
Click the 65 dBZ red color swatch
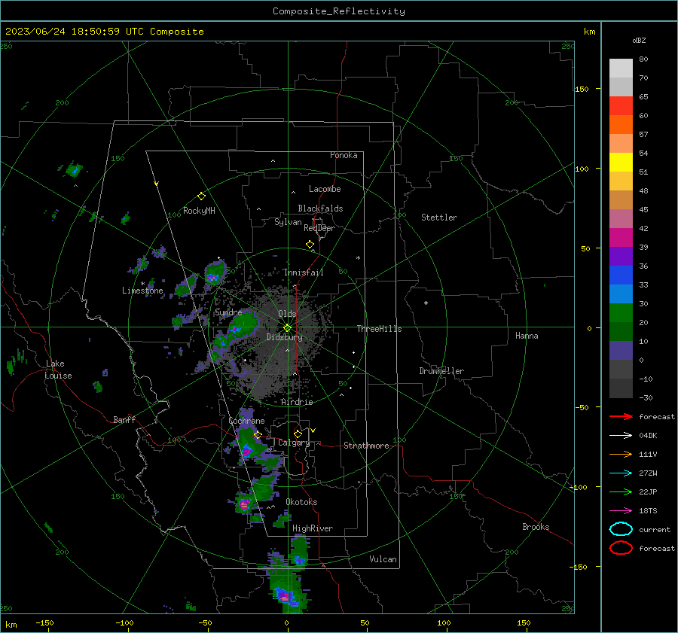point(621,105)
